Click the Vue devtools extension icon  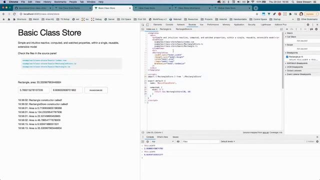pos(269,14)
